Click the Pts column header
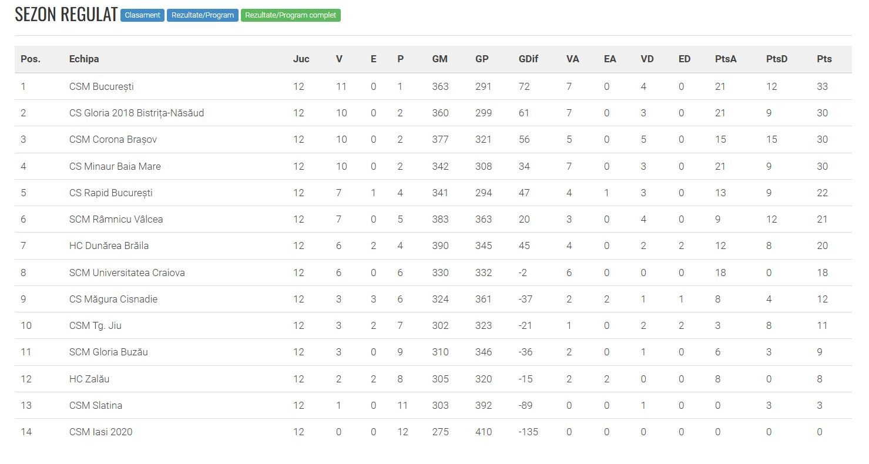Image resolution: width=869 pixels, height=464 pixels. [x=824, y=59]
